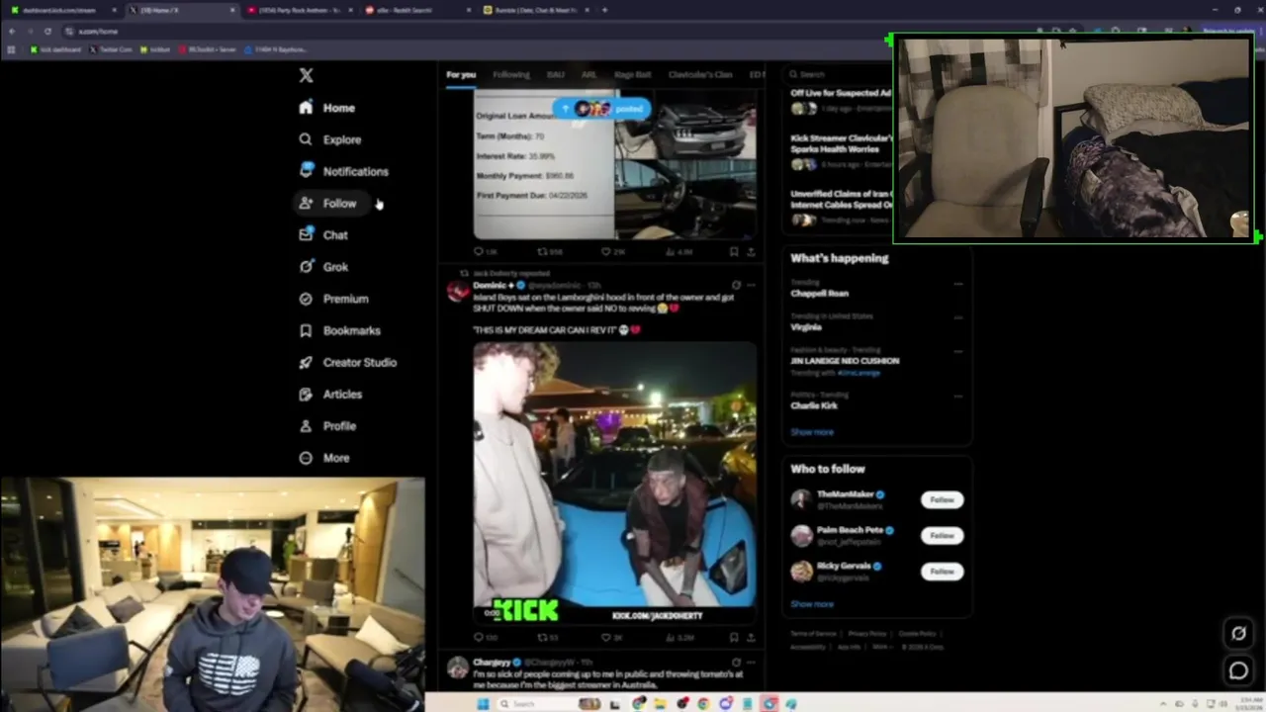Switch to Clavicular's Clan tab
This screenshot has height=712, width=1266.
pos(700,74)
